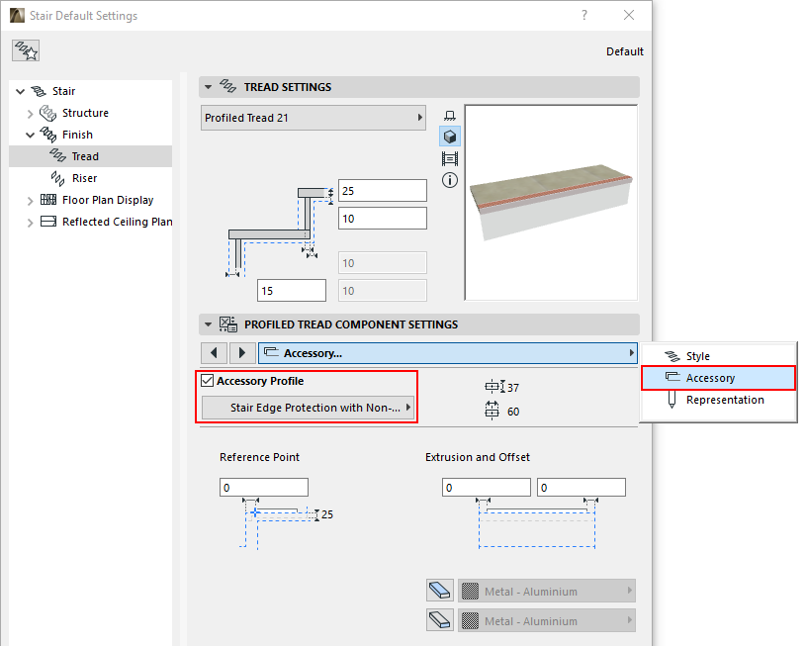Click the 3D tread preview image
The image size is (806, 646).
point(551,203)
